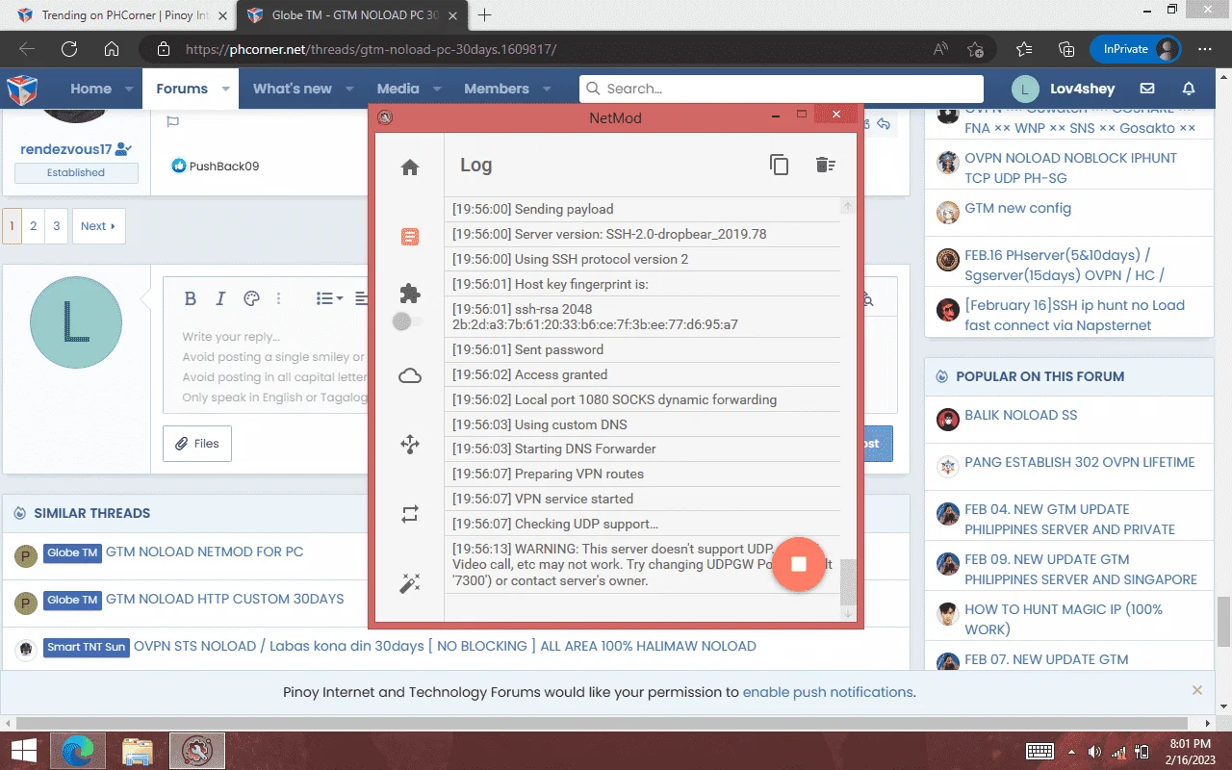Screen dimensions: 1232x770
Task: Attach files with the Files button
Action: click(197, 444)
